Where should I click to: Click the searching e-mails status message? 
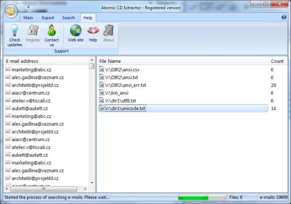click(x=57, y=198)
